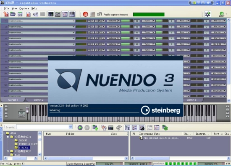Open the Search field dropdown arrow
The height and width of the screenshot is (166, 231).
[71, 127]
